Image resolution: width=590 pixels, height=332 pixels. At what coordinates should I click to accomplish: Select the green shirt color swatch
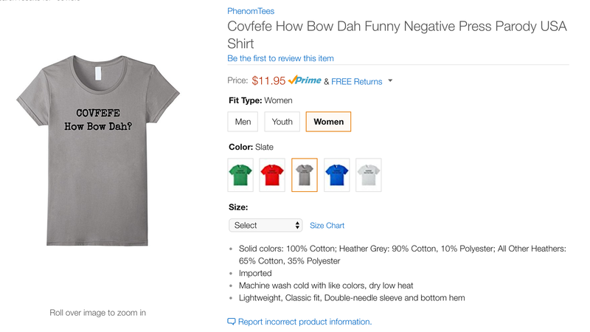[240, 175]
